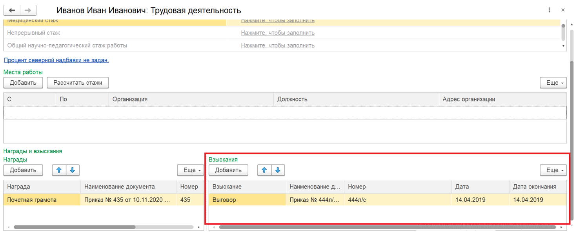Click the back navigation arrow
This screenshot has width=577, height=234.
click(12, 11)
